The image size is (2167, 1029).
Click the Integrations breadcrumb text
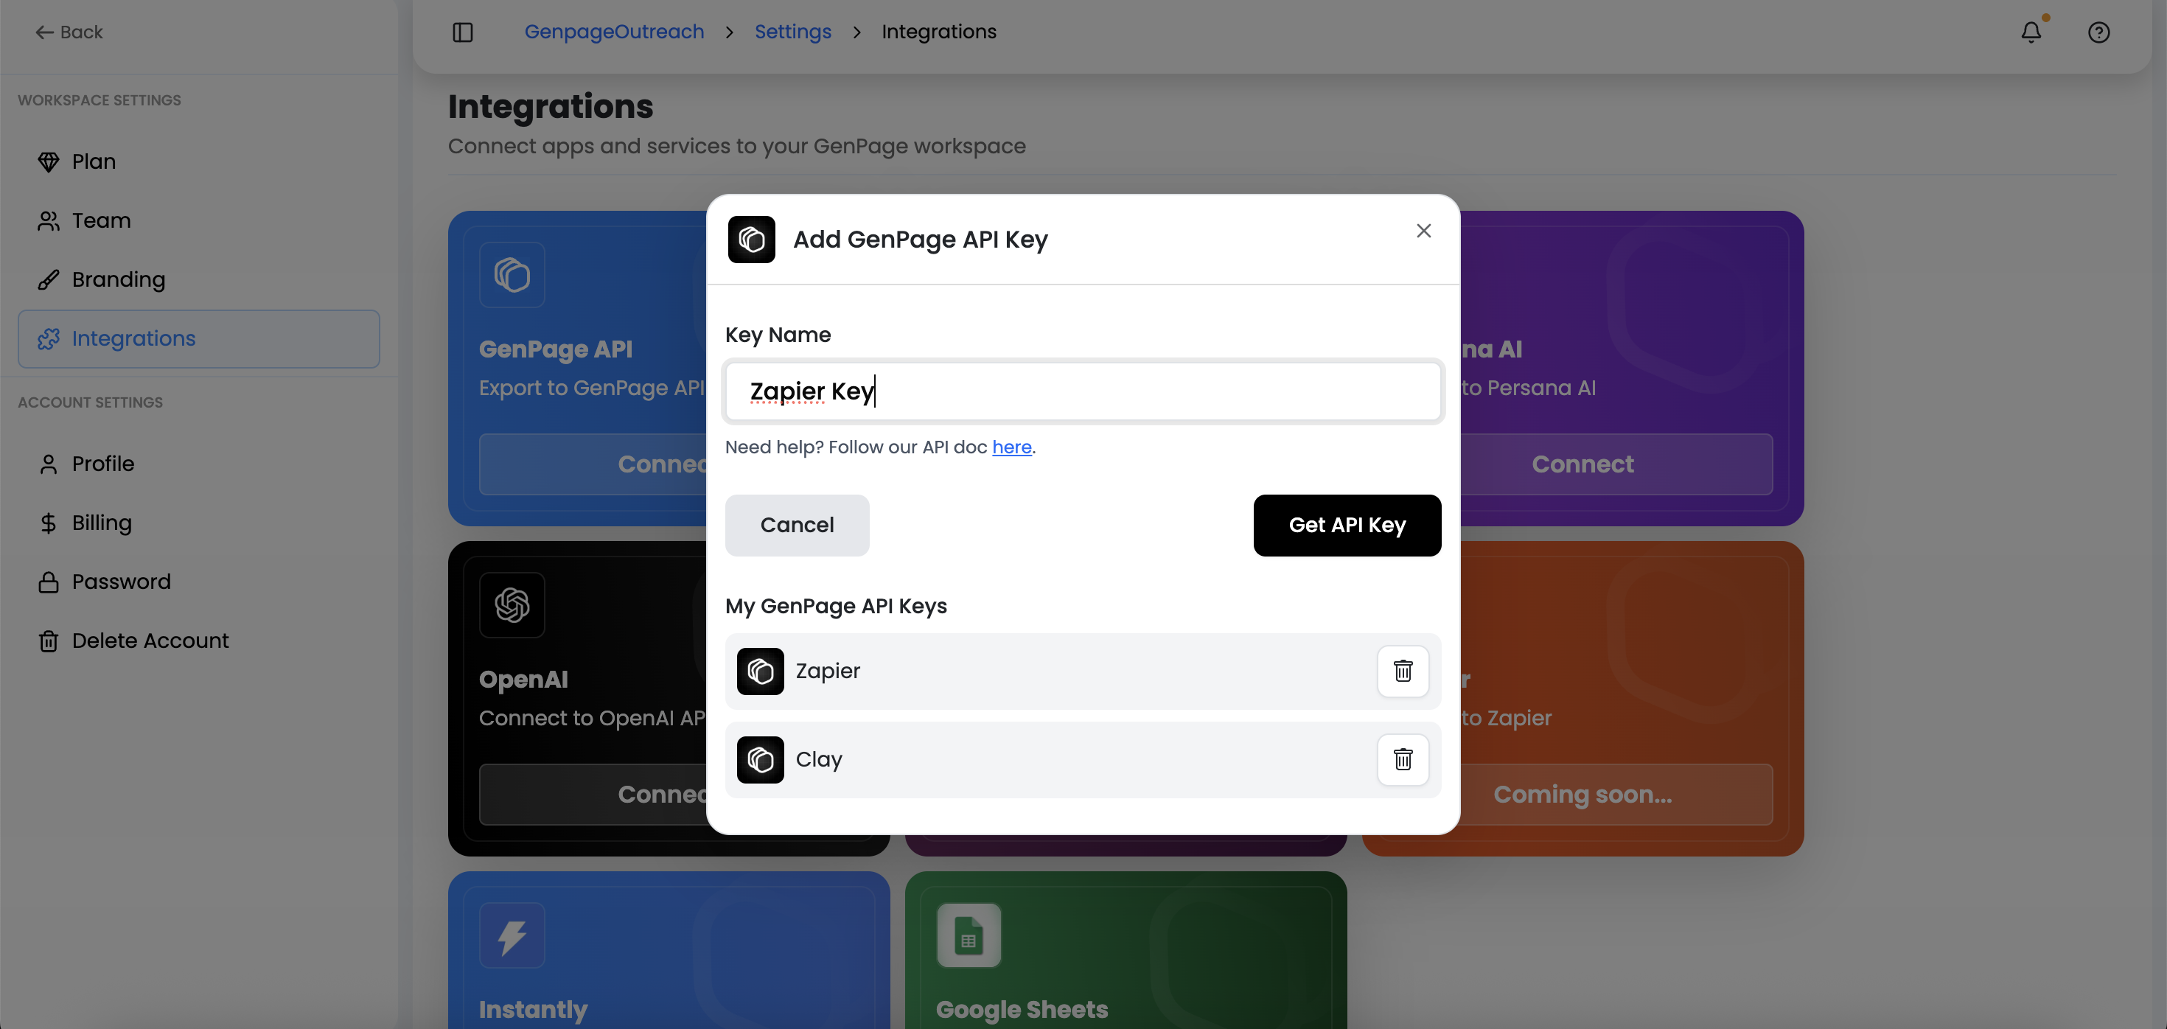click(x=938, y=32)
